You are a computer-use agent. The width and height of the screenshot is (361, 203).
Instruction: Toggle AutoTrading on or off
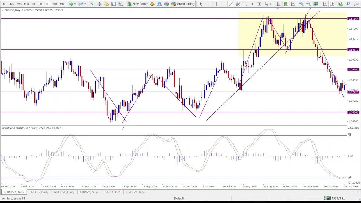[183, 4]
